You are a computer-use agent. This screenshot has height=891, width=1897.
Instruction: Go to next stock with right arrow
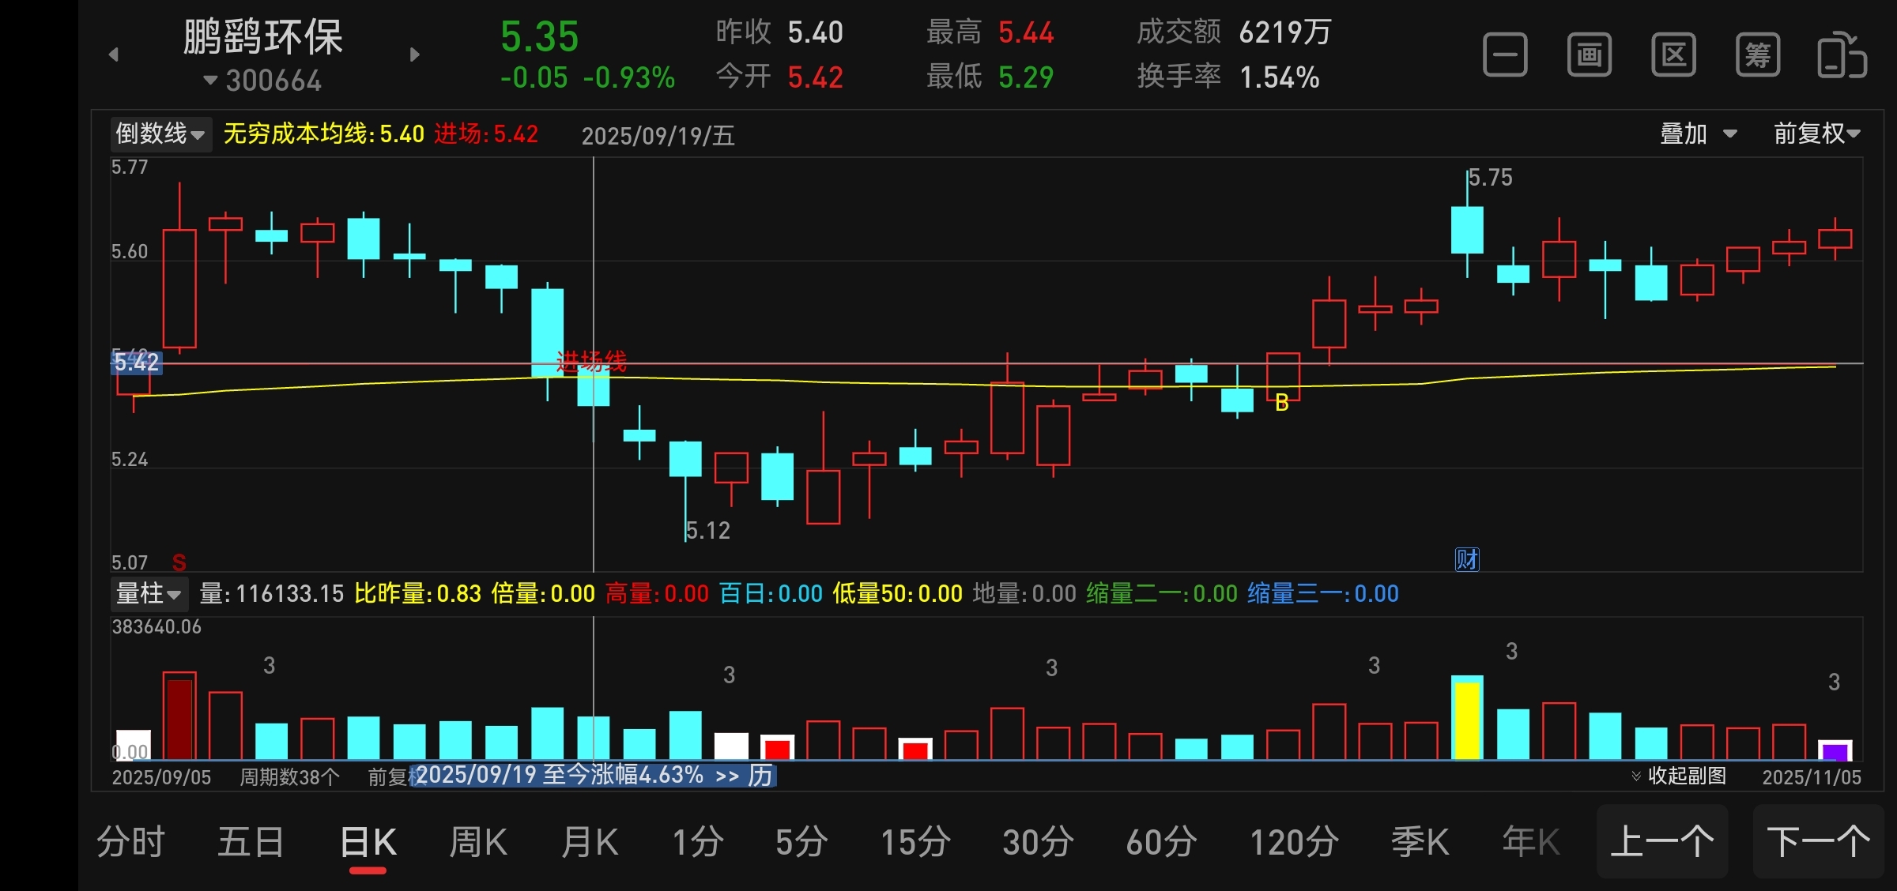pyautogui.click(x=415, y=55)
